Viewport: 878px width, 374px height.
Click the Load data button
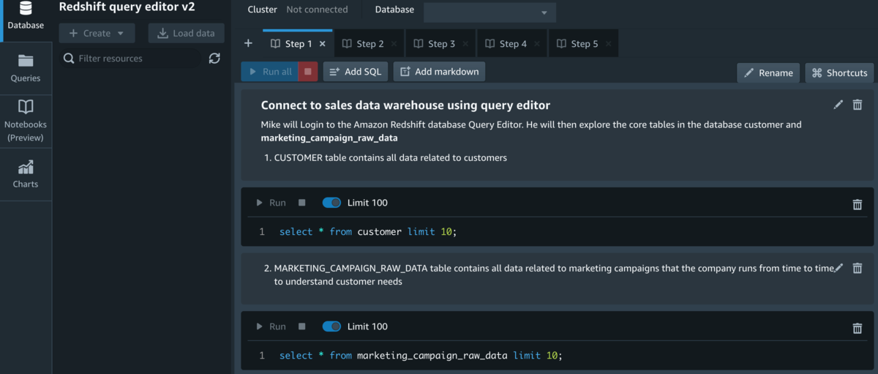[186, 33]
